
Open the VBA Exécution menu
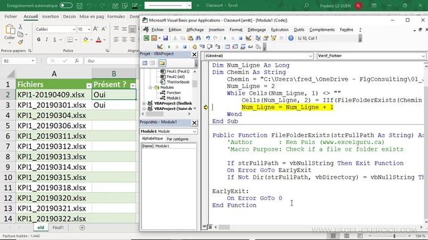tap(280, 29)
